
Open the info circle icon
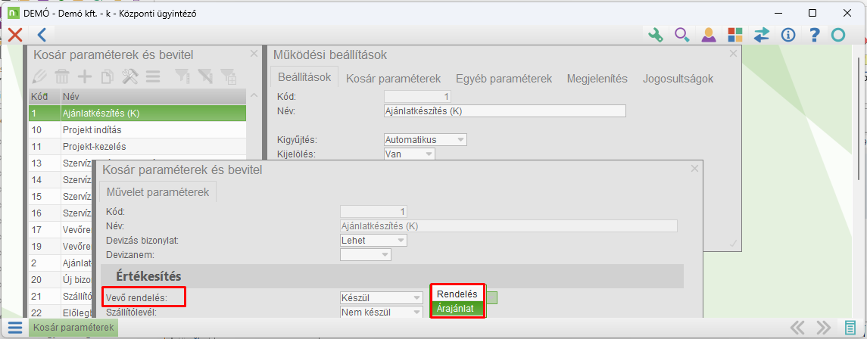tap(787, 36)
